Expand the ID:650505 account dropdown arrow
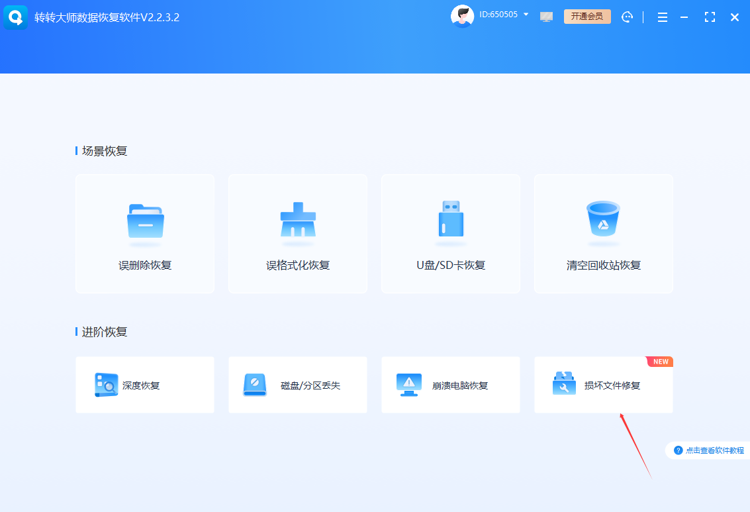Viewport: 750px width, 512px height. 526,14
